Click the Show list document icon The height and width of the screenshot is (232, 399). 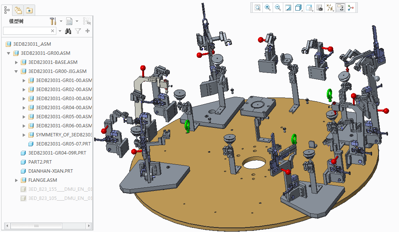pyautogui.click(x=69, y=21)
